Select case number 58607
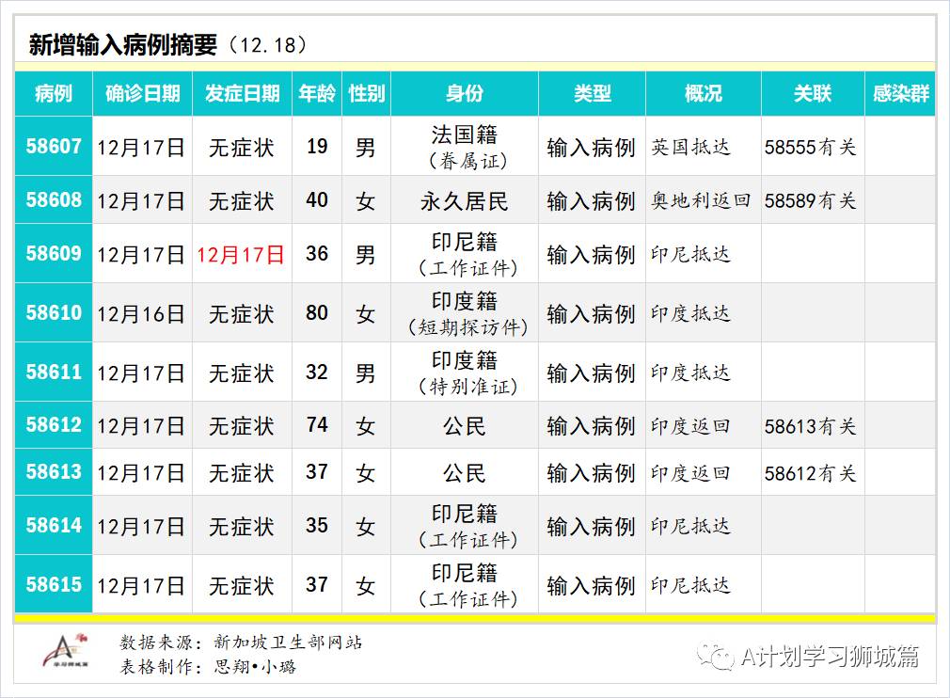The image size is (950, 698). point(53,147)
